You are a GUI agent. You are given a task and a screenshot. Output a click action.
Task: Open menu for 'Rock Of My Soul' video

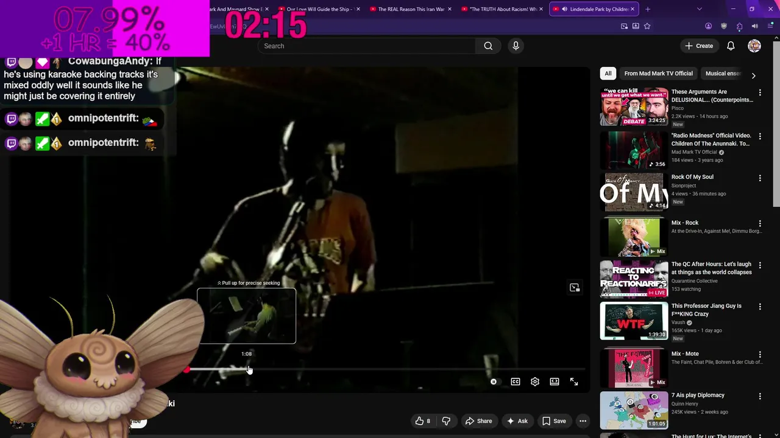tap(760, 178)
